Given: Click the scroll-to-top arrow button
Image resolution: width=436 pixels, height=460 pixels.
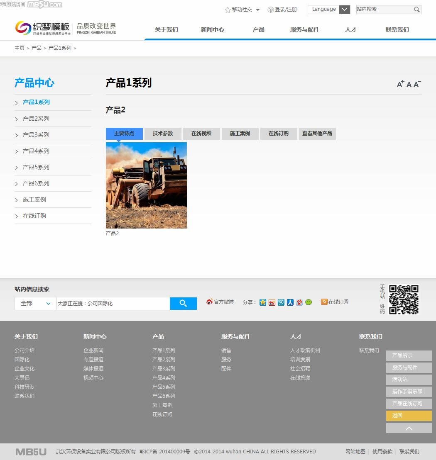Looking at the screenshot, I should coord(409,428).
